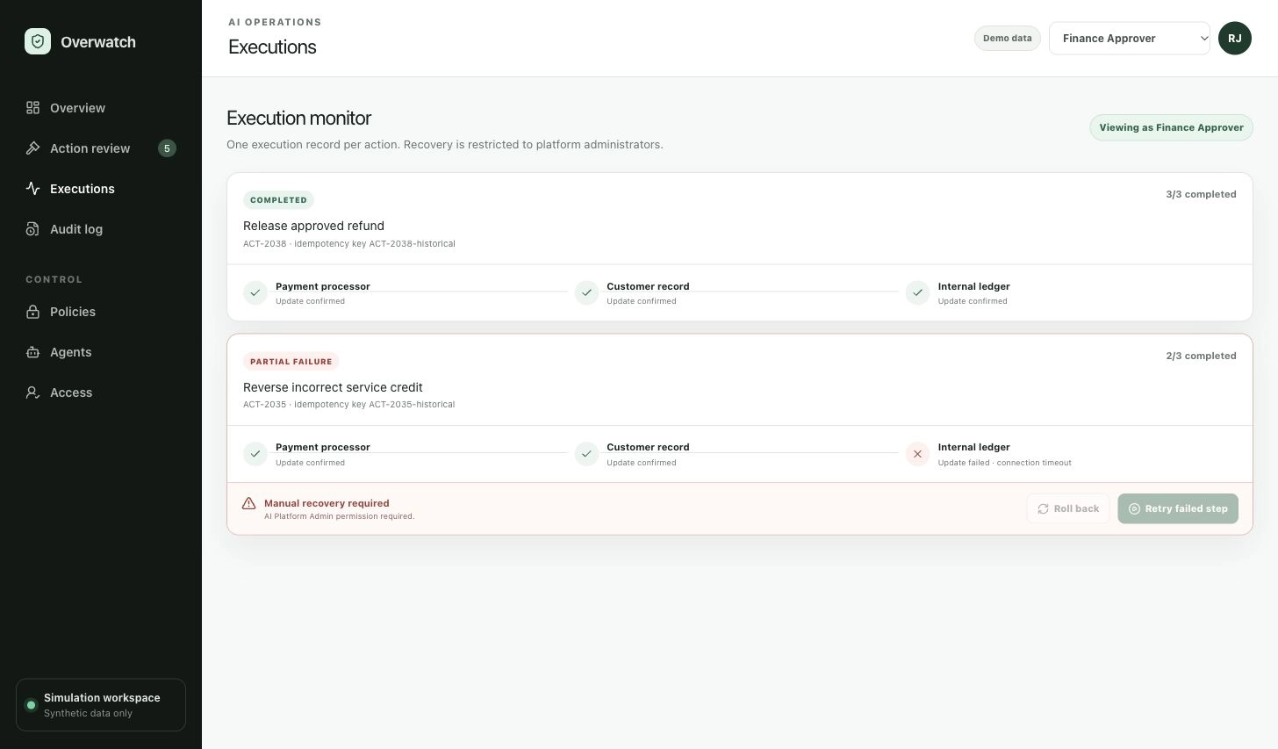Click the ACT-2038 idempotency key line
The image size is (1278, 749).
pos(348,244)
